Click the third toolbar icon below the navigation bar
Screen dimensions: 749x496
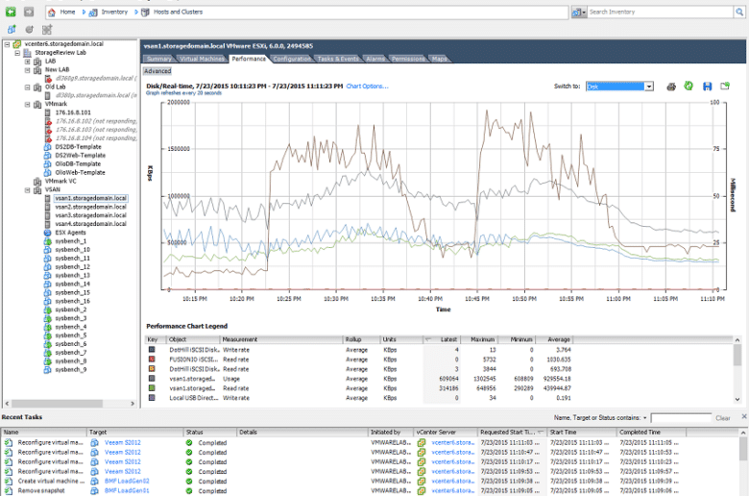(x=47, y=30)
